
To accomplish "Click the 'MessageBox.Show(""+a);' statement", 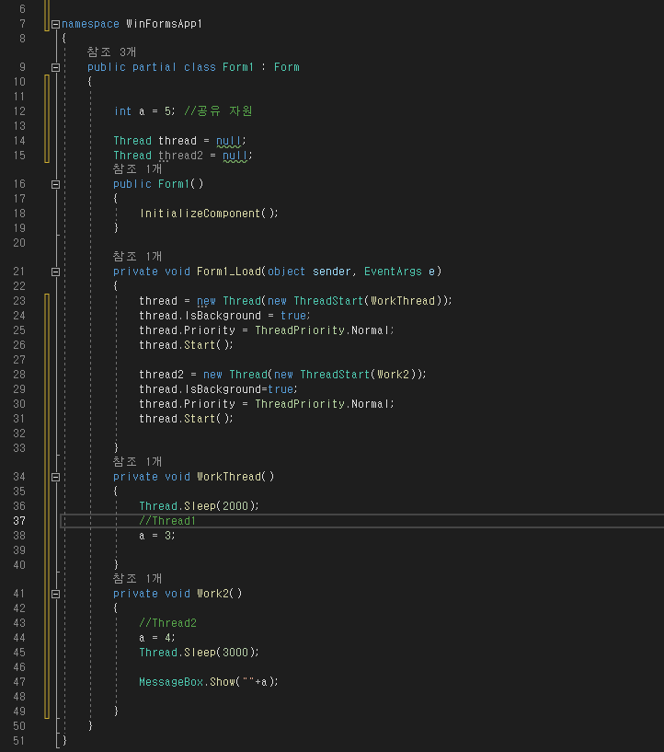I will pyautogui.click(x=209, y=682).
